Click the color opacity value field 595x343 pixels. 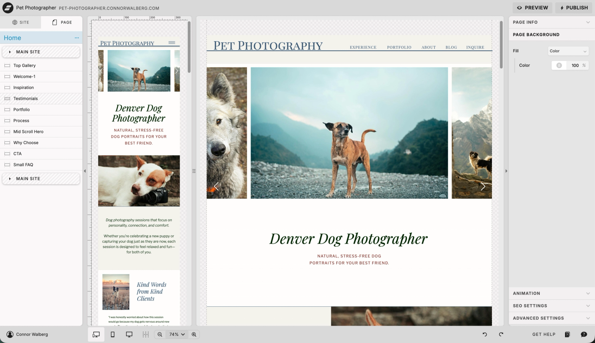point(575,65)
